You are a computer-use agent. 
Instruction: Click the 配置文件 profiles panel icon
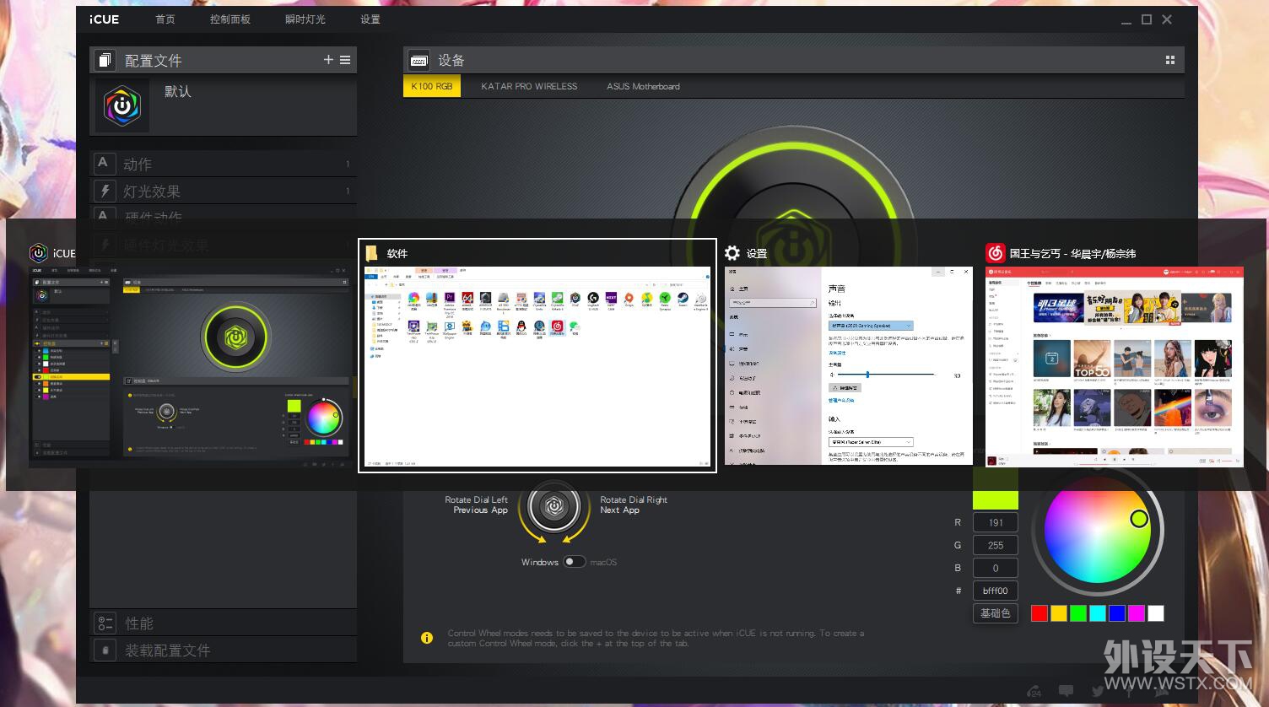(105, 60)
